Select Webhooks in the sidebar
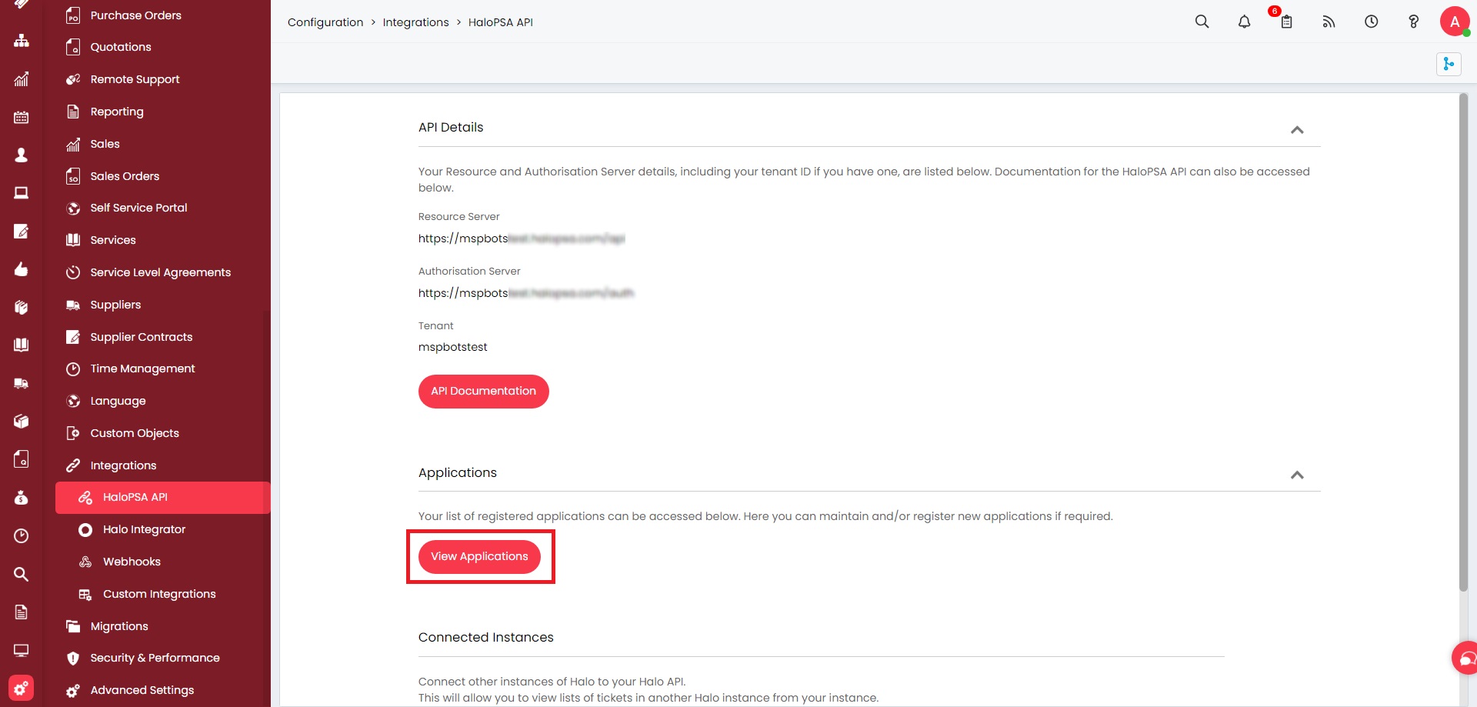Image resolution: width=1477 pixels, height=707 pixels. click(x=132, y=562)
